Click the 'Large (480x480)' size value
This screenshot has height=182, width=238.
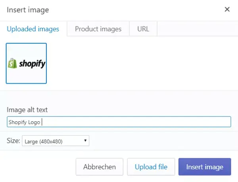point(43,141)
